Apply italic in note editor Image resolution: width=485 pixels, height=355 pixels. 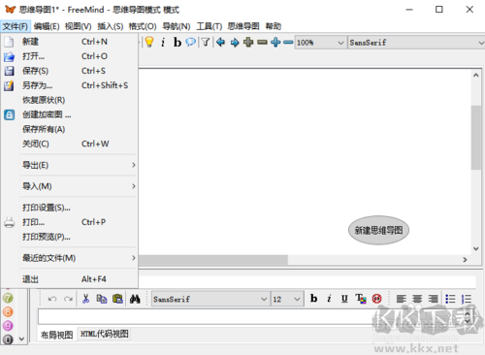click(x=329, y=299)
